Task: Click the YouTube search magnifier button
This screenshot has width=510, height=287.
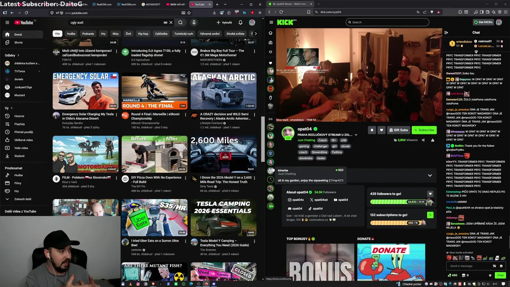Action: tap(180, 22)
